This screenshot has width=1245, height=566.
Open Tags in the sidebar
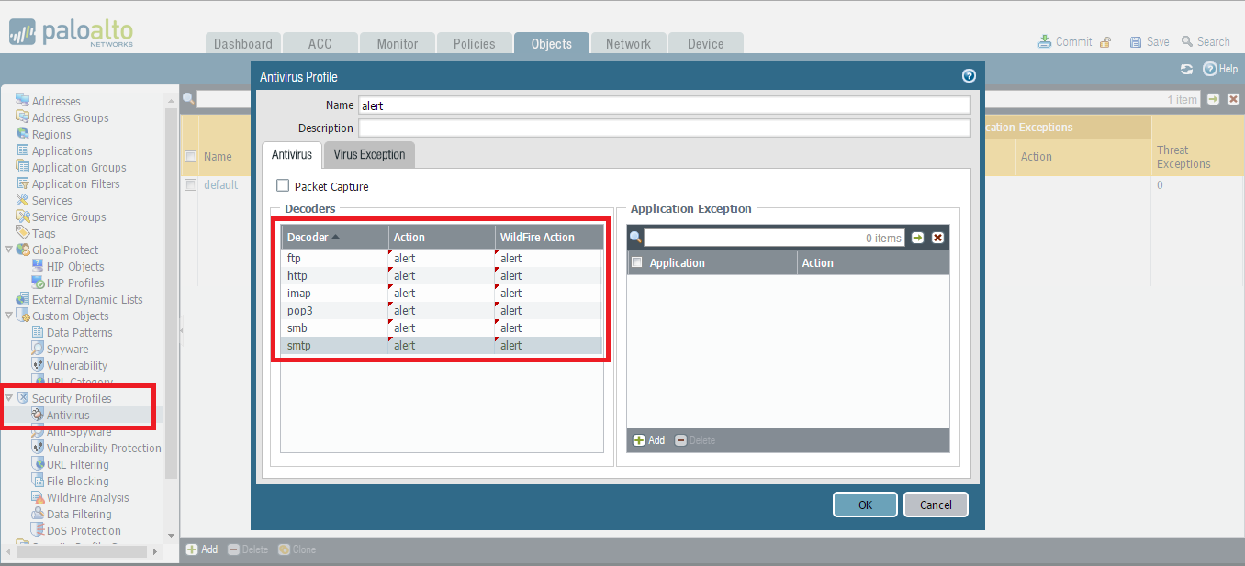tap(43, 233)
